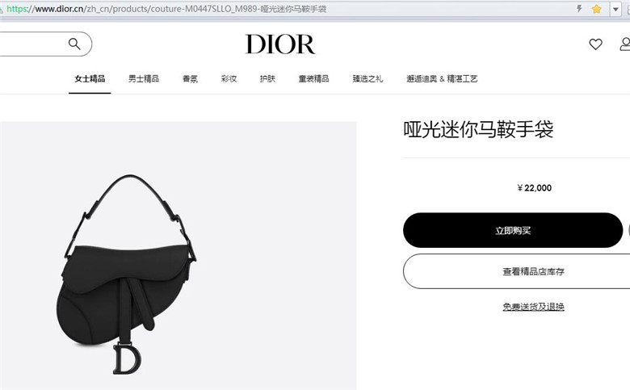Click the black 立即购买 button
Screen dimensions: 630x390
pyautogui.click(x=513, y=230)
